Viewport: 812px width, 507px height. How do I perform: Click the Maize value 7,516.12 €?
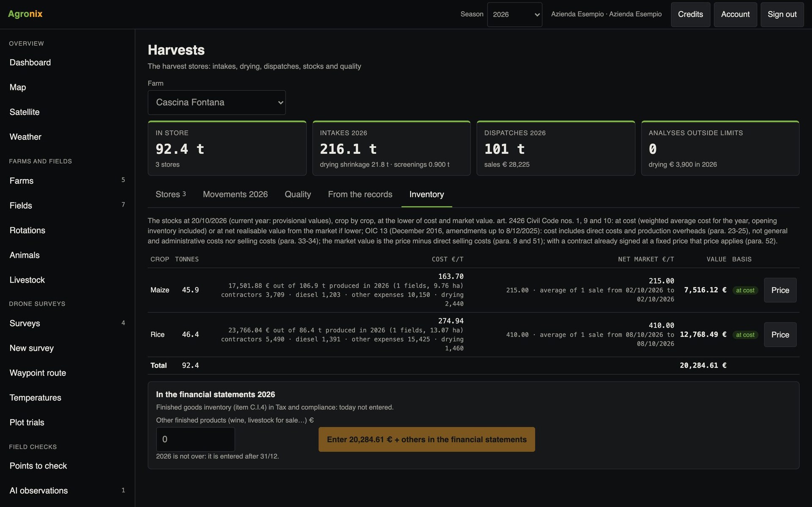coord(705,290)
